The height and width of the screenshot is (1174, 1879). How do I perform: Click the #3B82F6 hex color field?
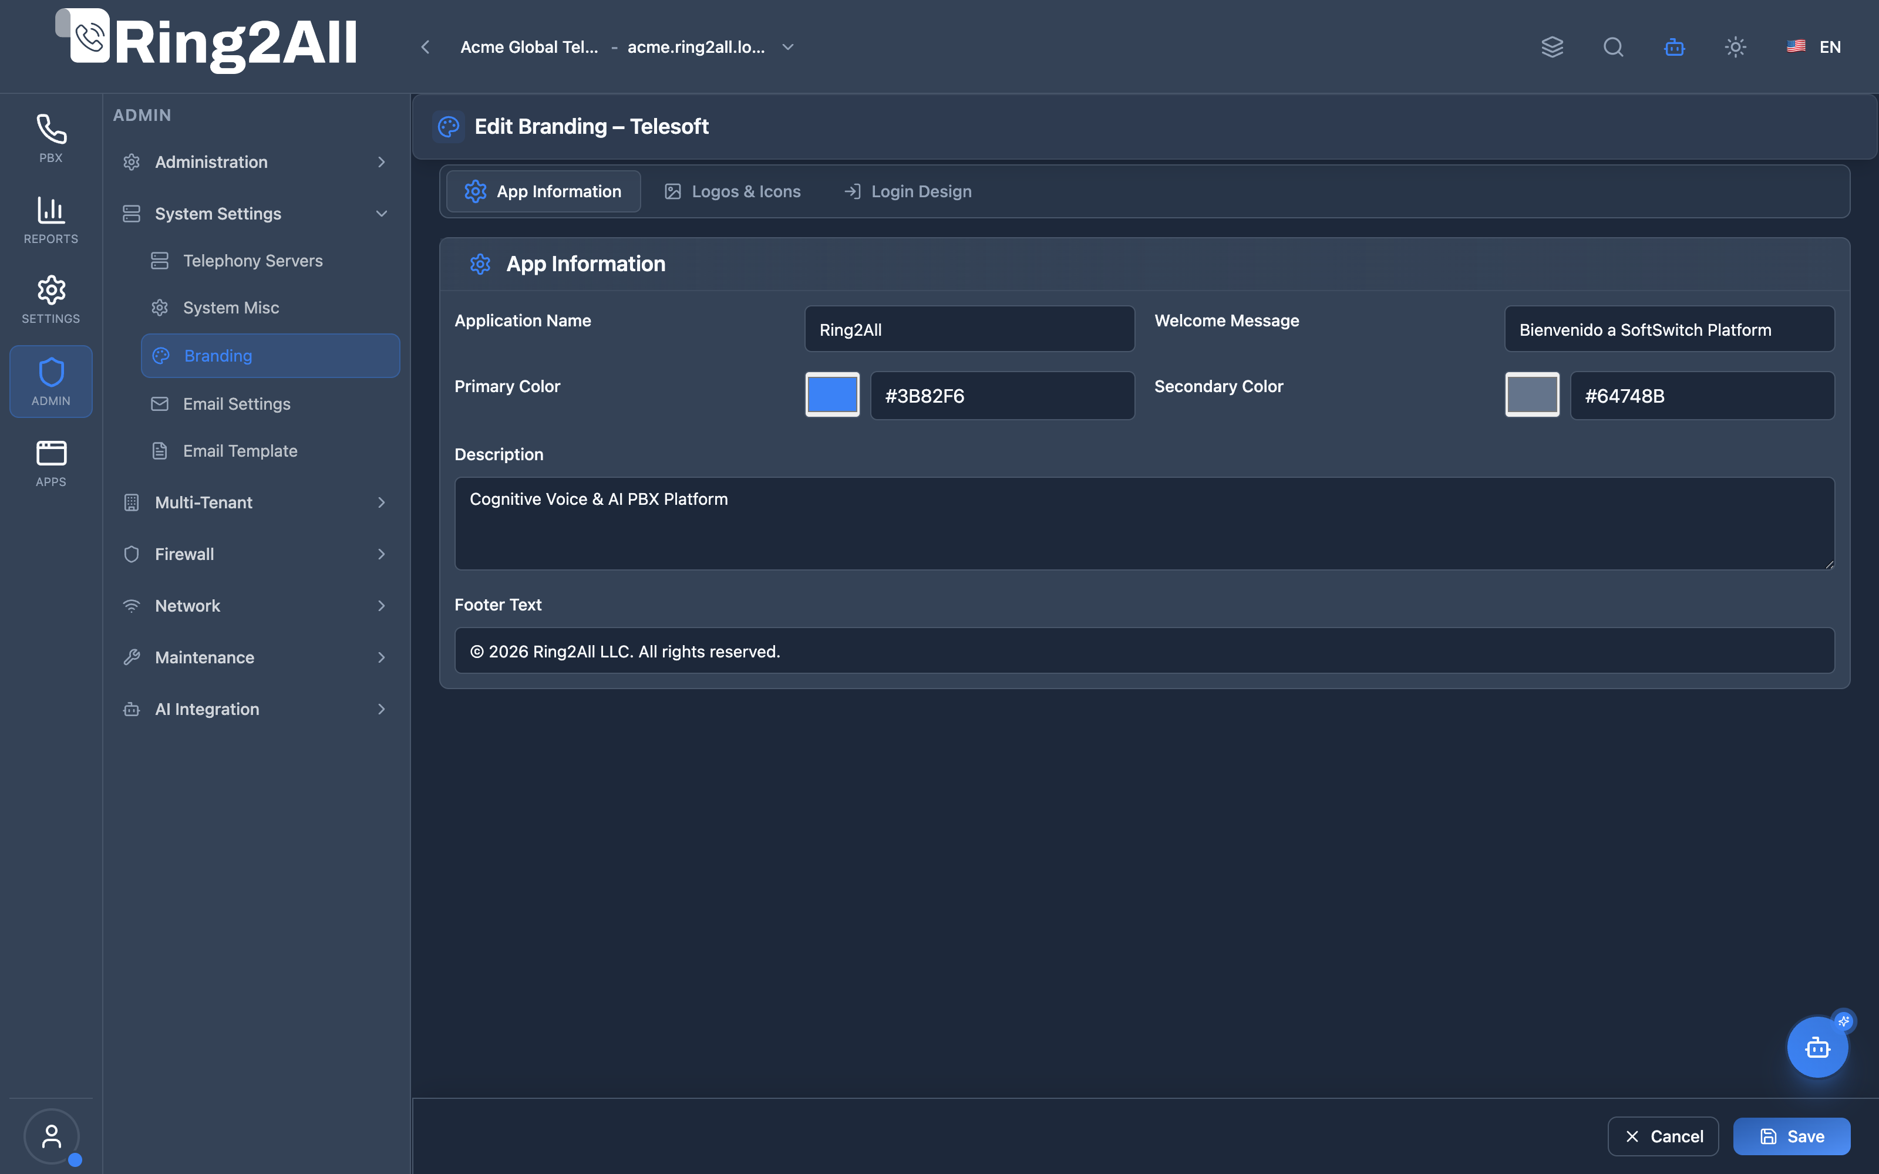(x=1002, y=395)
